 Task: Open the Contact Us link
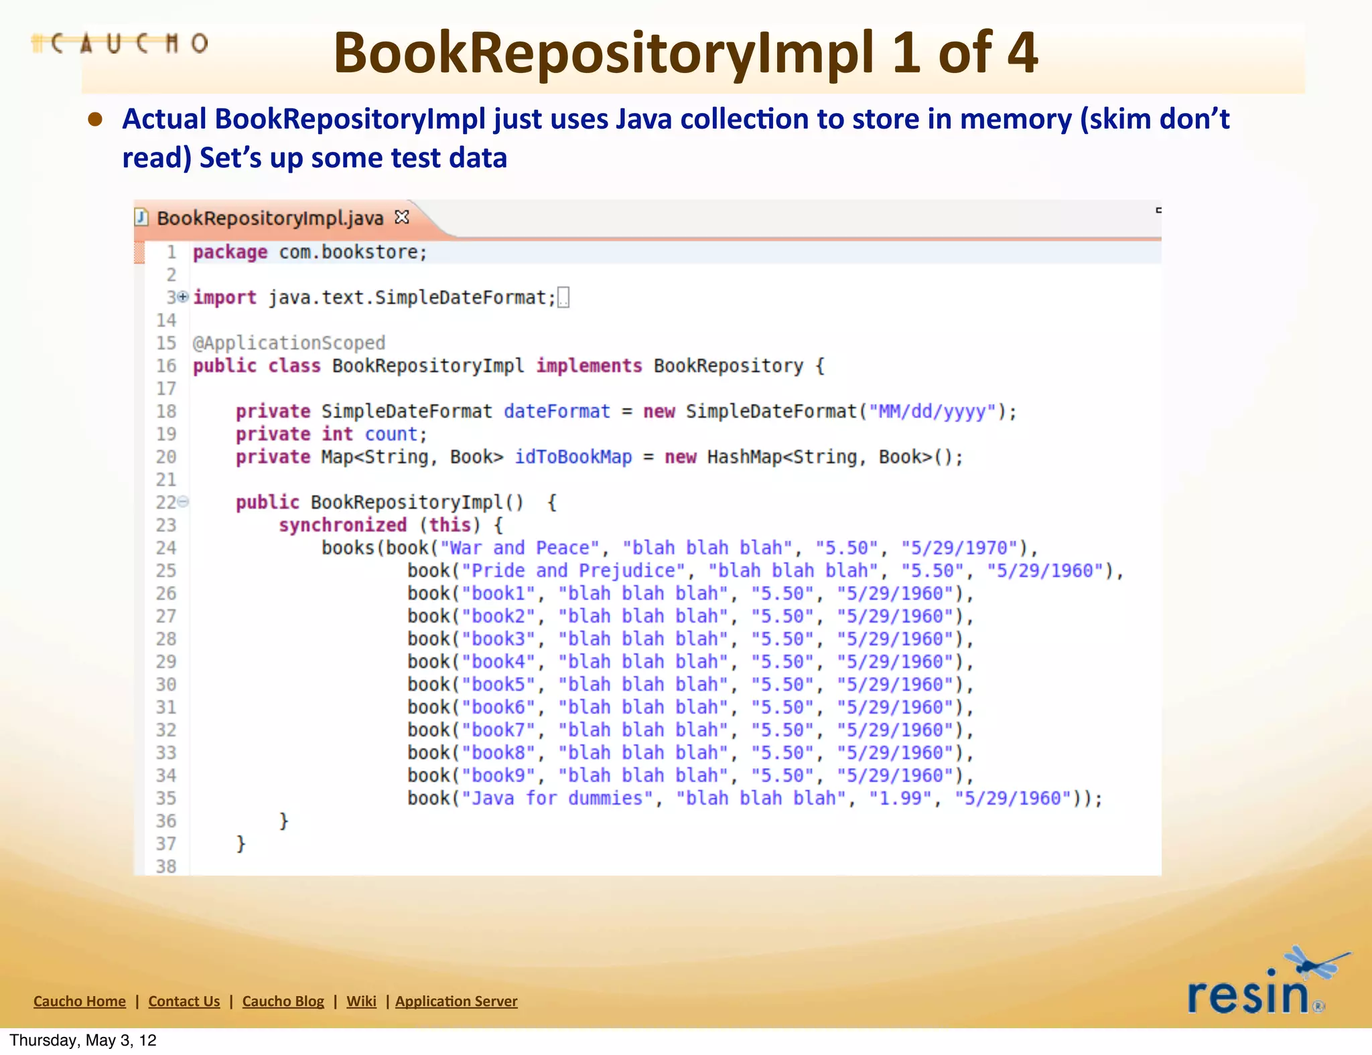click(184, 1001)
